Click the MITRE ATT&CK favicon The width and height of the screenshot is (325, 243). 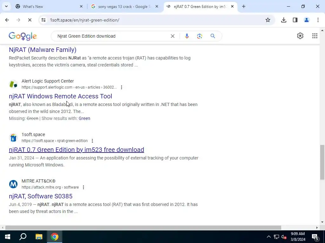(x=13, y=184)
